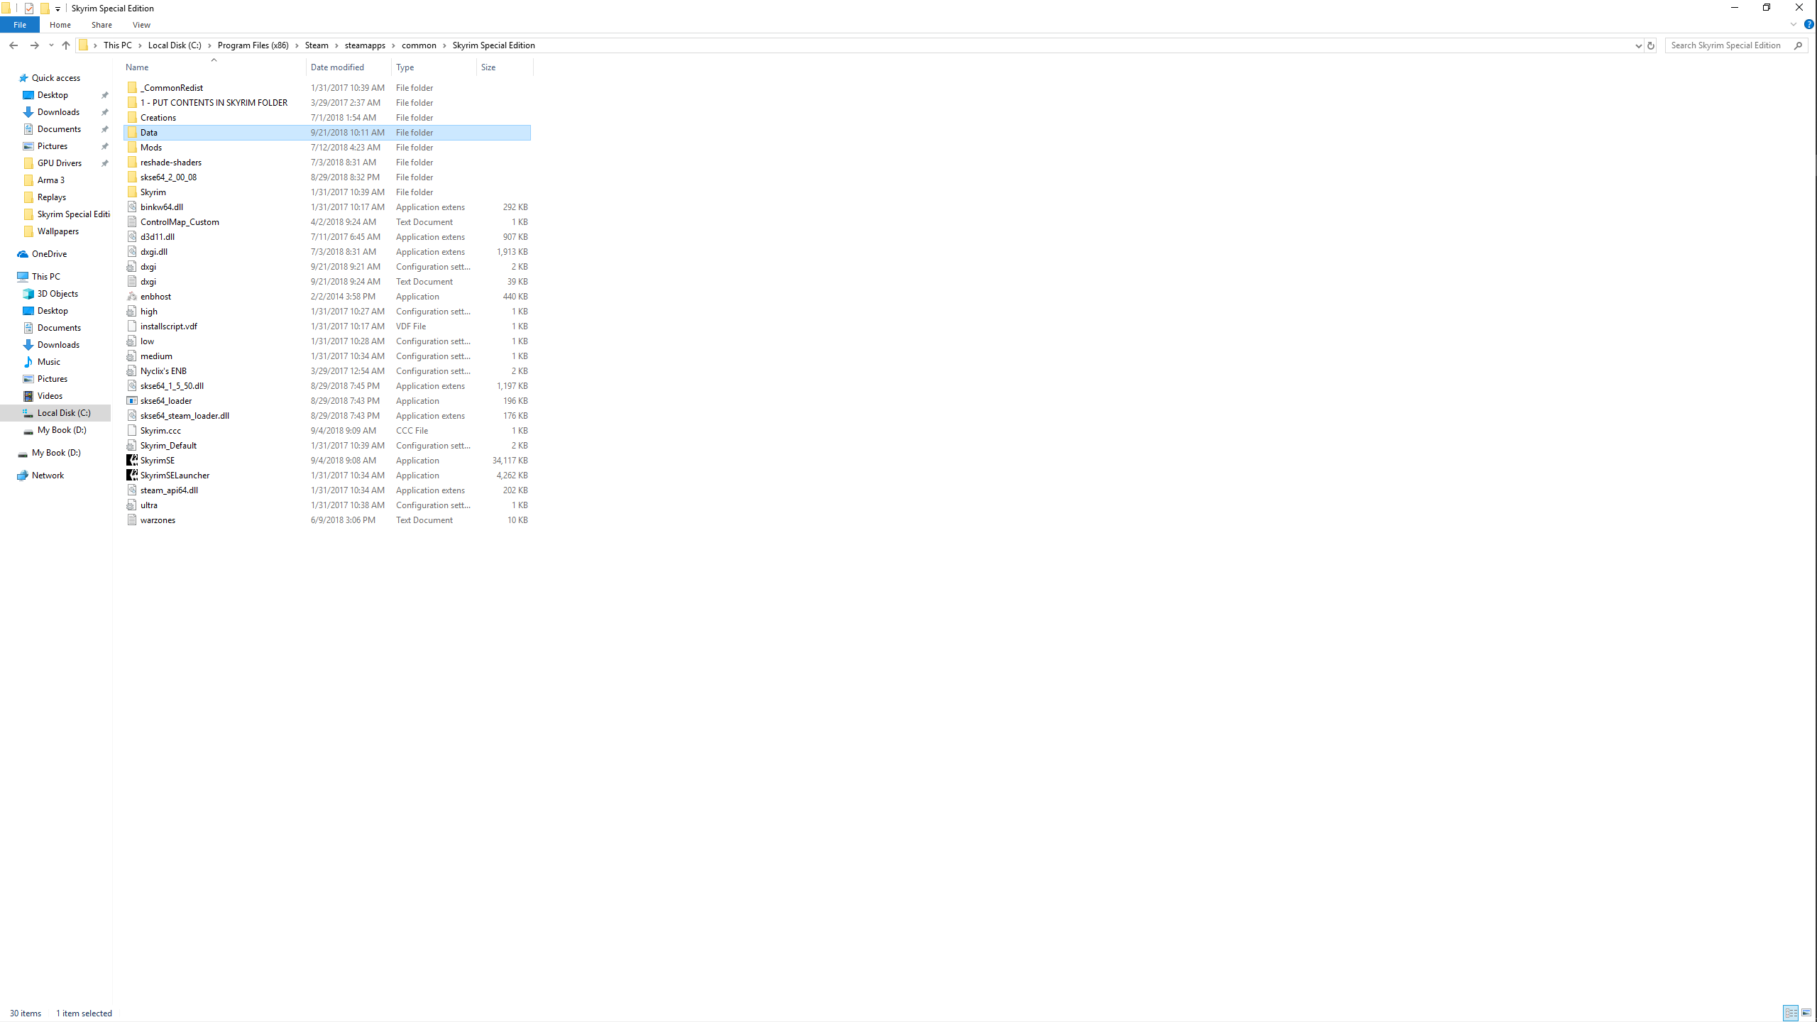Expand the address bar history dropdown
The width and height of the screenshot is (1817, 1022).
click(x=1638, y=45)
